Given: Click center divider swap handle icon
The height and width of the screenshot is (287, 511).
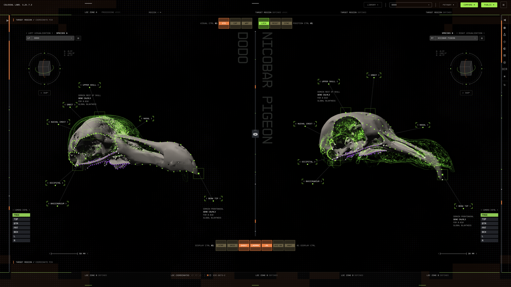Looking at the screenshot, I should coord(255,134).
